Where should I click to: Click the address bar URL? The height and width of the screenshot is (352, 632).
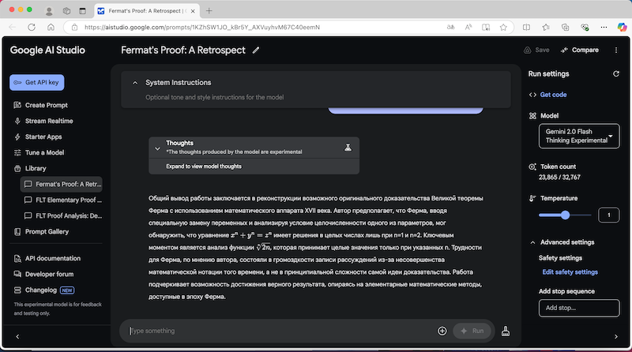(202, 27)
